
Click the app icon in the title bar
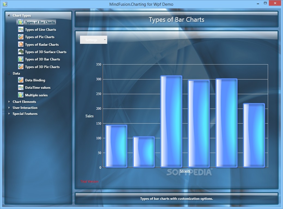(5, 4)
